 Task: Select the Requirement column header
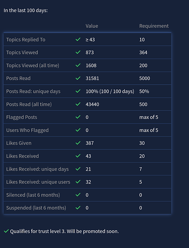154,26
